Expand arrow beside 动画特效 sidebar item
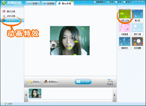 coord(22,20)
